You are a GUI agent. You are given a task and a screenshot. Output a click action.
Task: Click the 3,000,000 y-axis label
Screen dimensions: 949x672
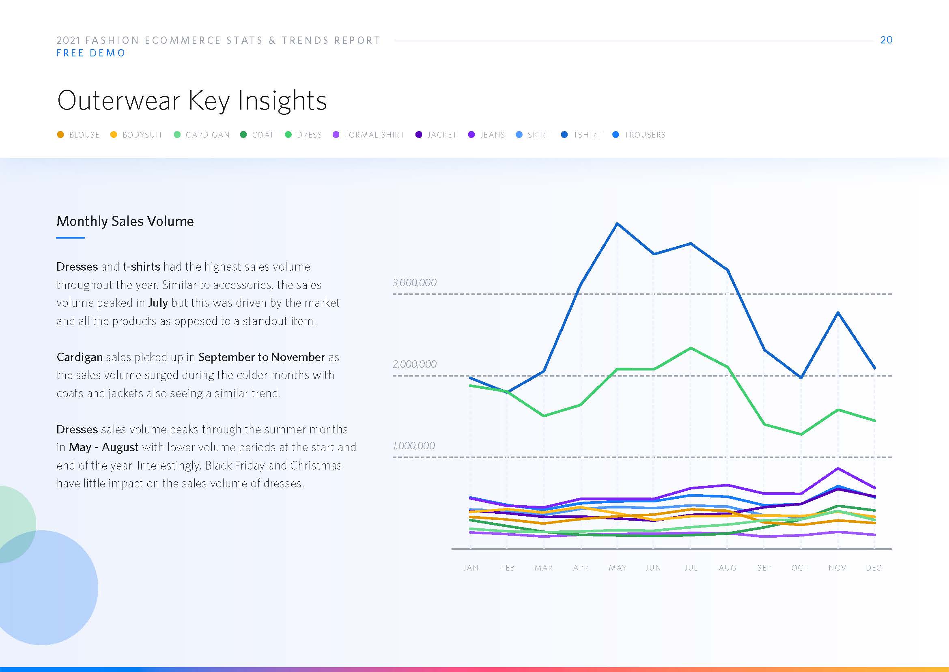click(415, 282)
